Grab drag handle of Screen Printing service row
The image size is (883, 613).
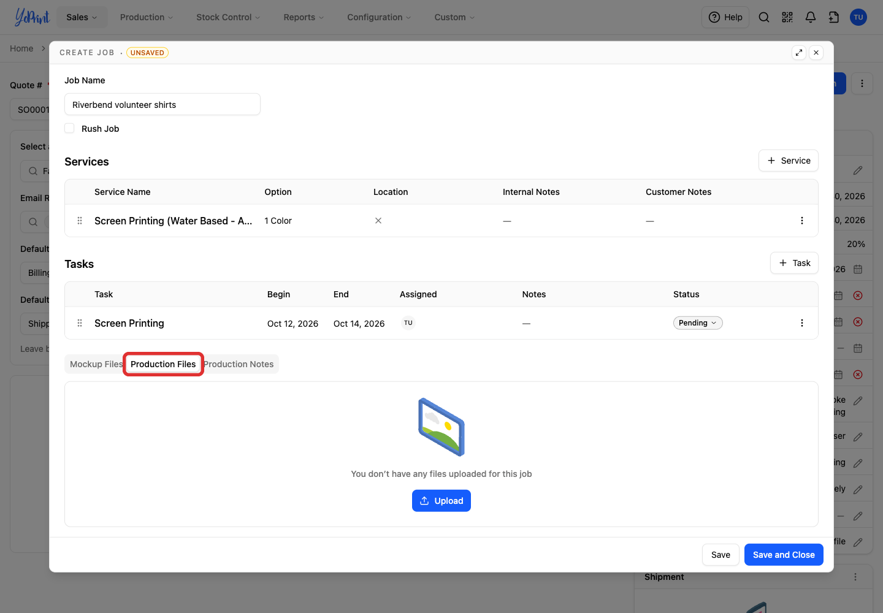(80, 221)
